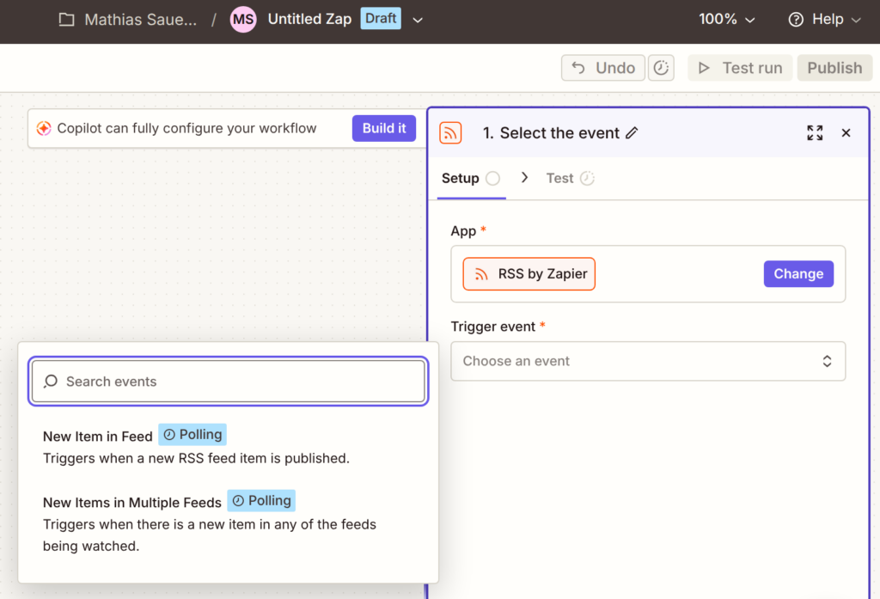Close the step editor panel
This screenshot has height=599, width=880.
click(x=846, y=133)
